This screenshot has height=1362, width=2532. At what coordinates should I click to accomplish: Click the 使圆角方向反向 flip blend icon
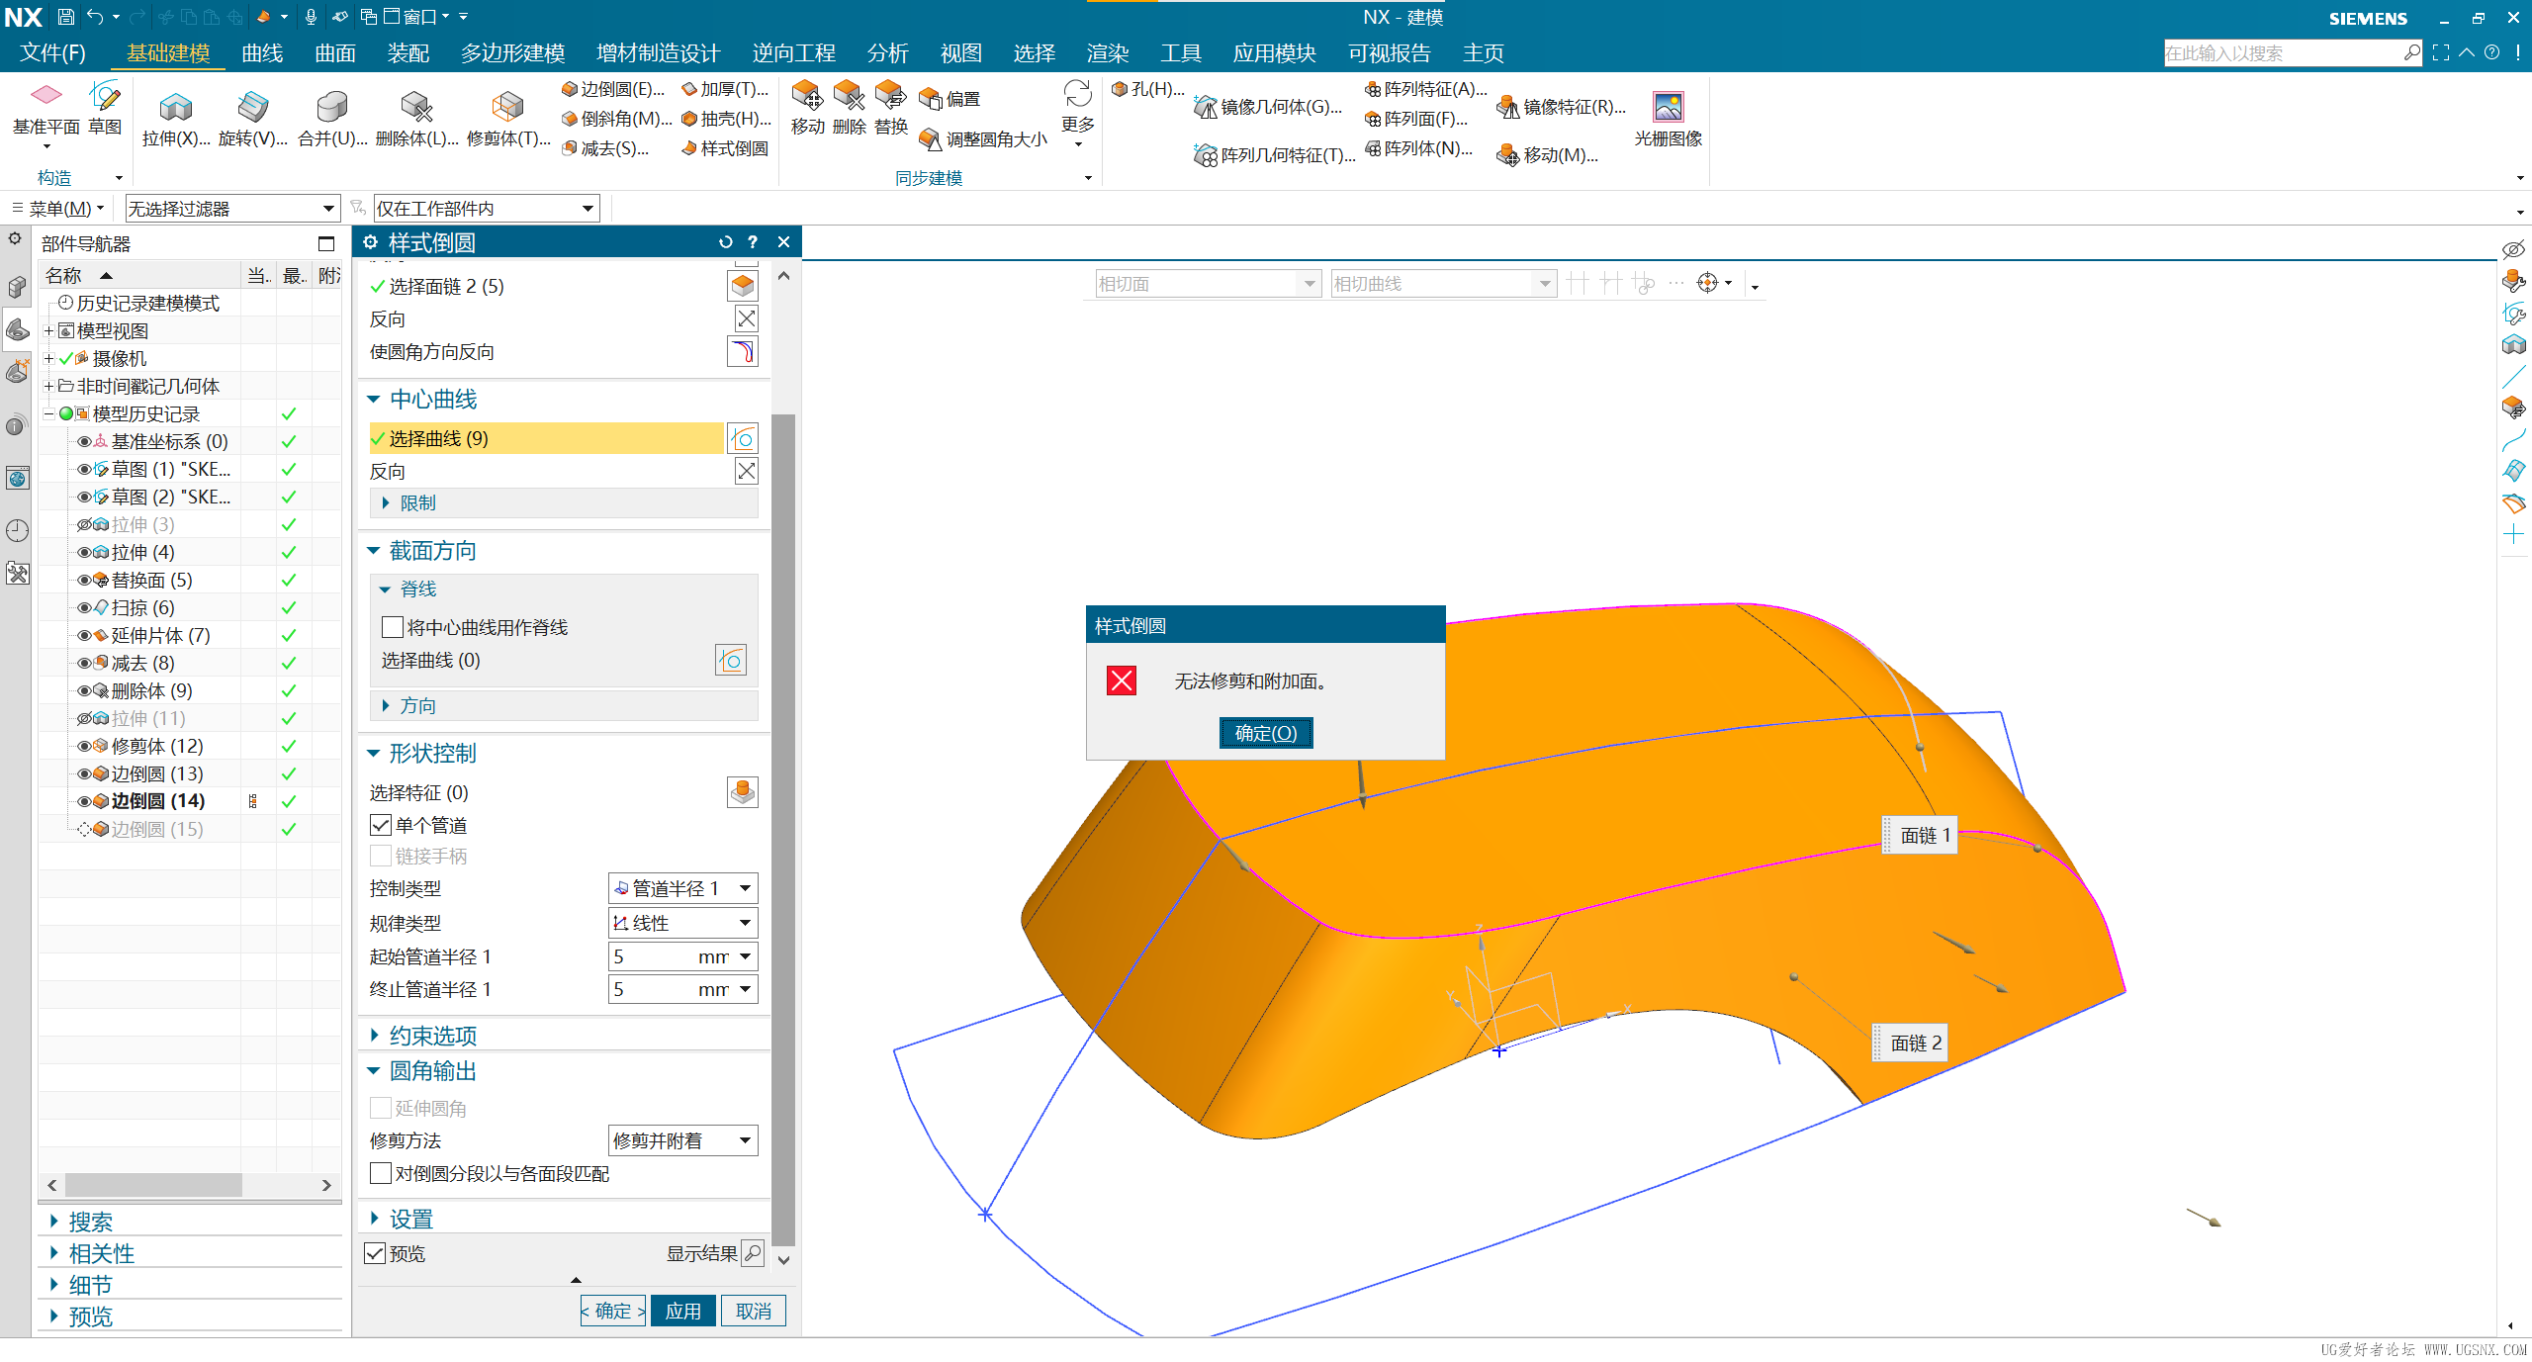coord(743,352)
